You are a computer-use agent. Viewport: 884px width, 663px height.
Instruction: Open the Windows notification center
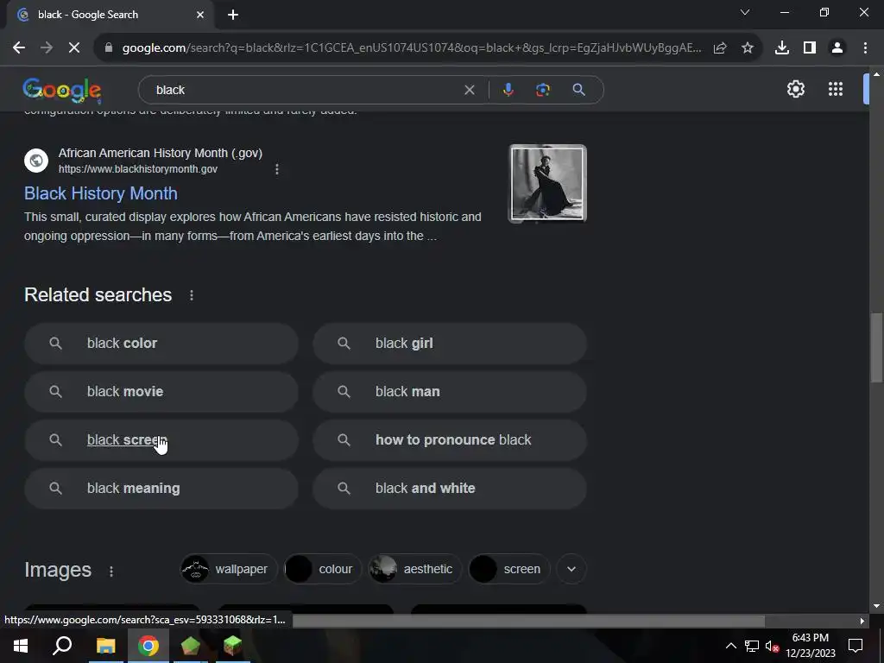(x=856, y=646)
